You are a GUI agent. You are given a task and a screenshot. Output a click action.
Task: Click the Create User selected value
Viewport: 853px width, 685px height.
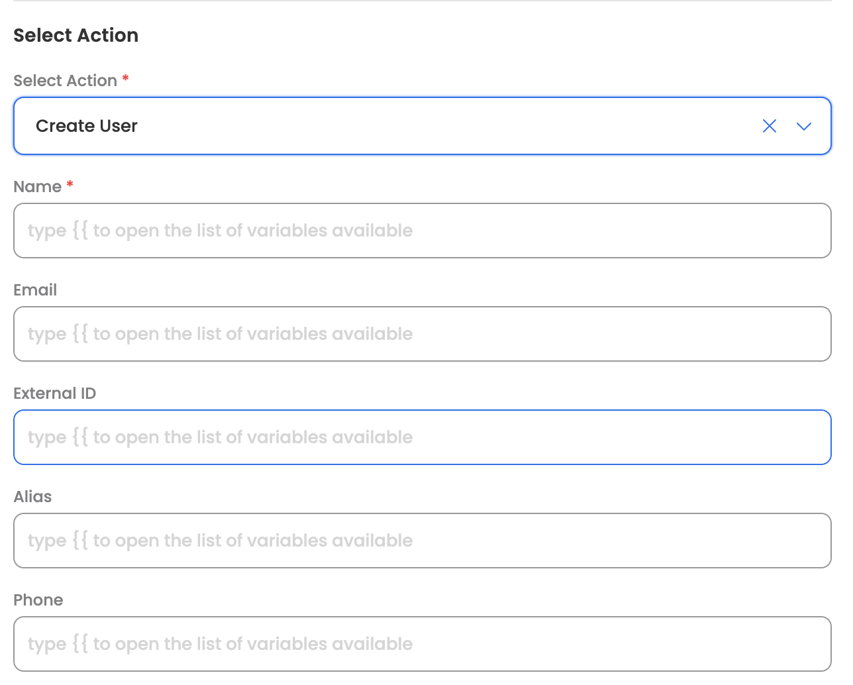(x=87, y=126)
